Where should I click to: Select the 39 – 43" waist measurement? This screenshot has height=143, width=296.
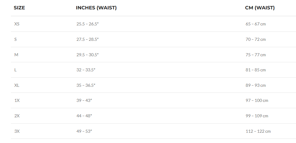pos(84,100)
